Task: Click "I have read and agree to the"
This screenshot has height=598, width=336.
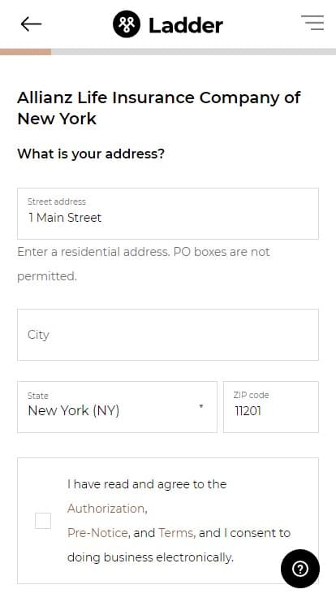Action: click(147, 484)
